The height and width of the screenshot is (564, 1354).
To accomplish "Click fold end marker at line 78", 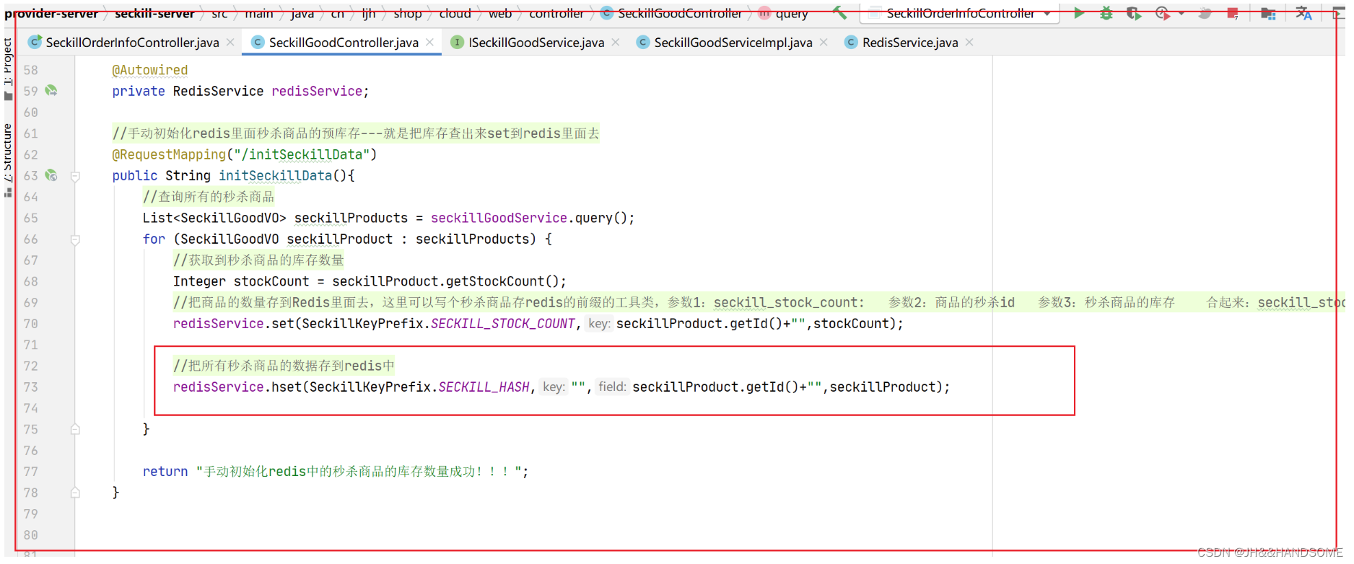I will point(75,493).
